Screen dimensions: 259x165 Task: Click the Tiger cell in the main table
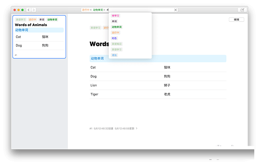[x=94, y=95]
